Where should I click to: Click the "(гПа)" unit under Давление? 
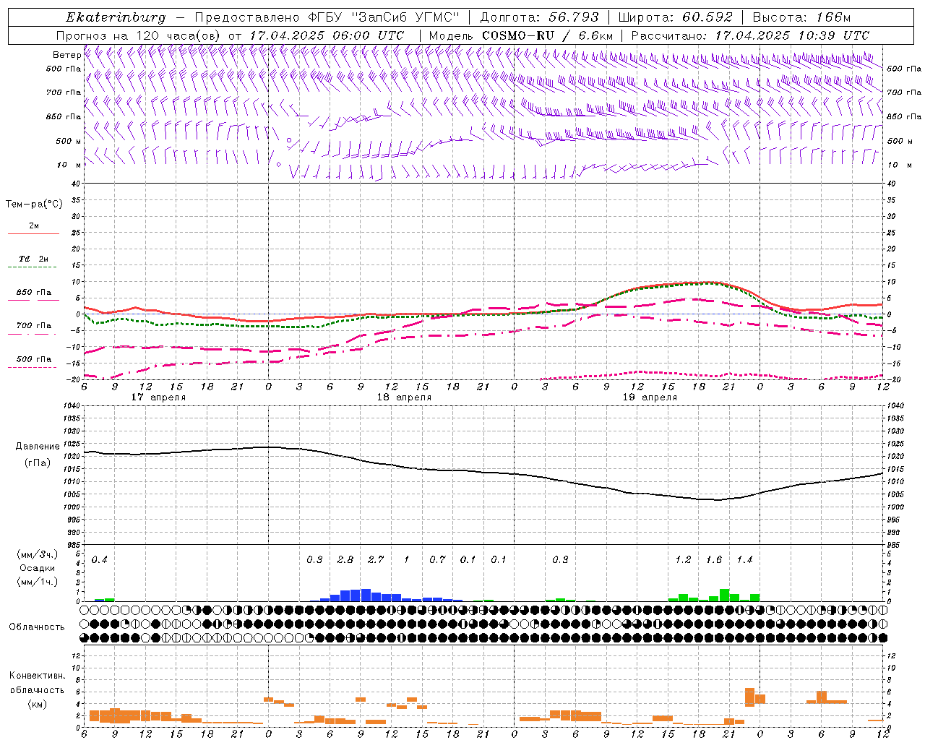point(38,463)
